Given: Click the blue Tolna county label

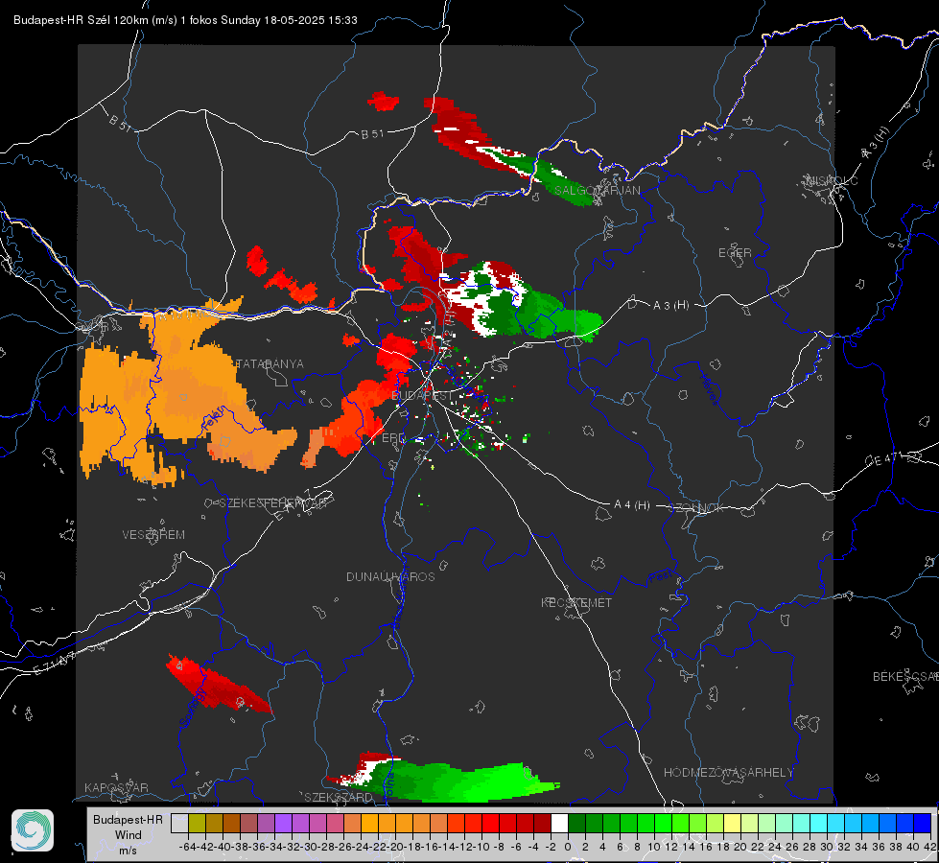Looking at the screenshot, I should (x=388, y=785).
